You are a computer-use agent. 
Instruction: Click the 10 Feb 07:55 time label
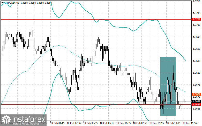(x=140, y=123)
